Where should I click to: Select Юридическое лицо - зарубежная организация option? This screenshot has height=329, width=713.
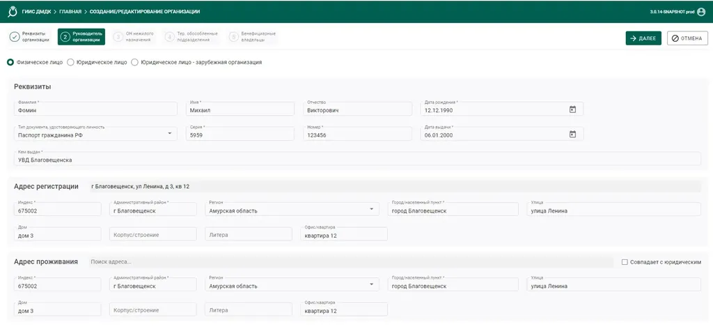coord(134,62)
